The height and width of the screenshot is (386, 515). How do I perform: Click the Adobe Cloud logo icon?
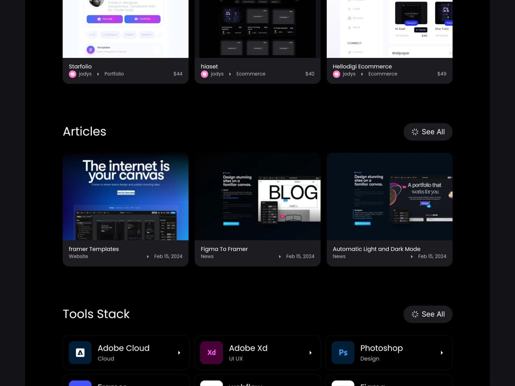pyautogui.click(x=80, y=353)
